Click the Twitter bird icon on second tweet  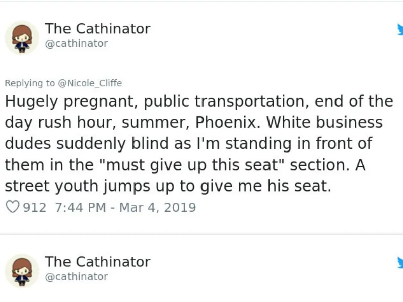[x=400, y=262]
